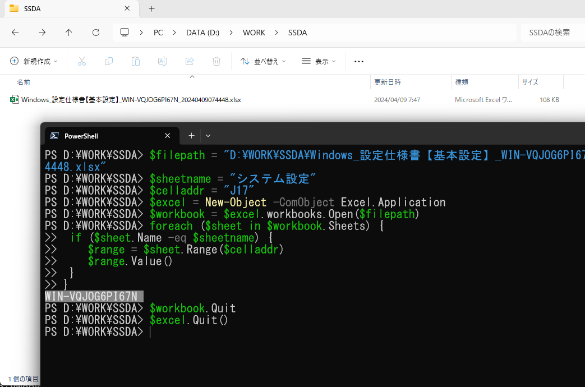This screenshot has width=585, height=387.
Task: Refresh the SSDA folder view
Action: coord(95,33)
